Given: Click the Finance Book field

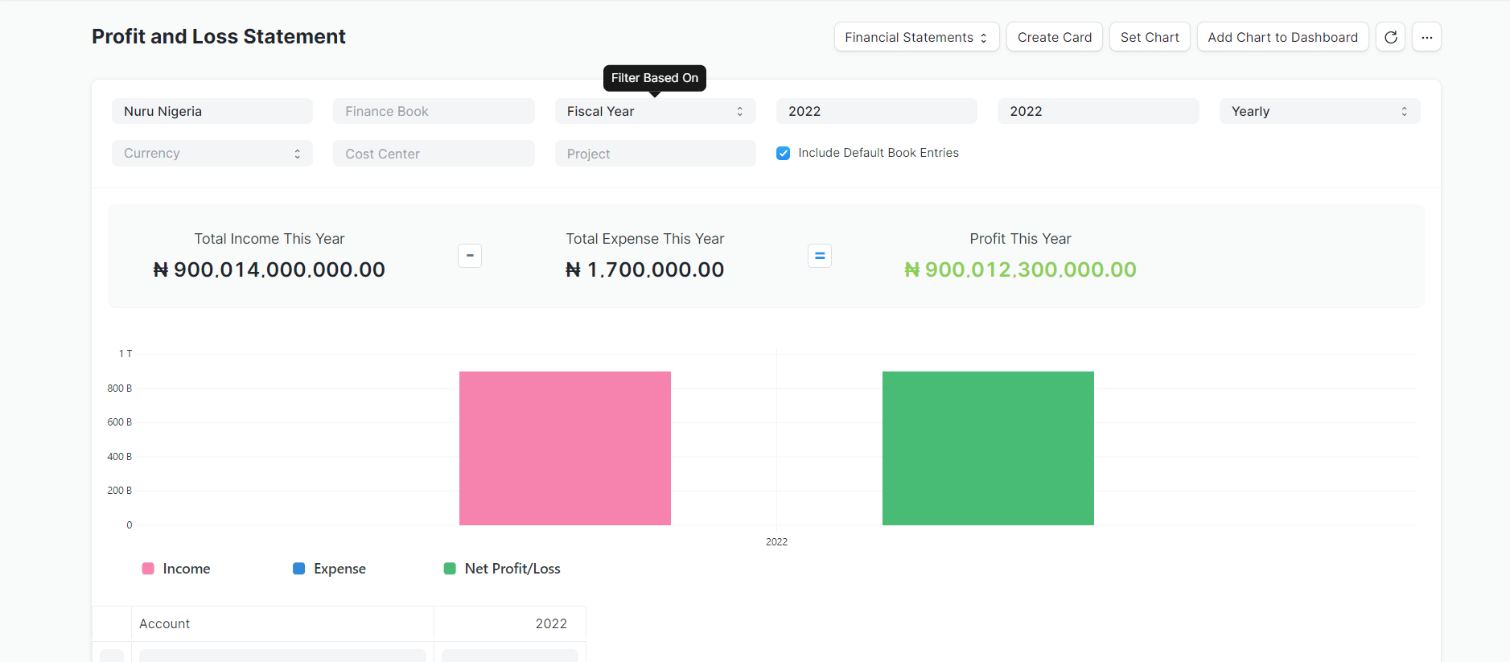Looking at the screenshot, I should click(x=434, y=111).
